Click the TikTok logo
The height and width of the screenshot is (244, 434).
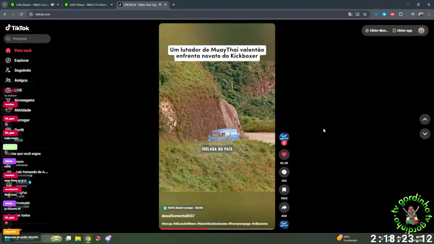(x=17, y=28)
